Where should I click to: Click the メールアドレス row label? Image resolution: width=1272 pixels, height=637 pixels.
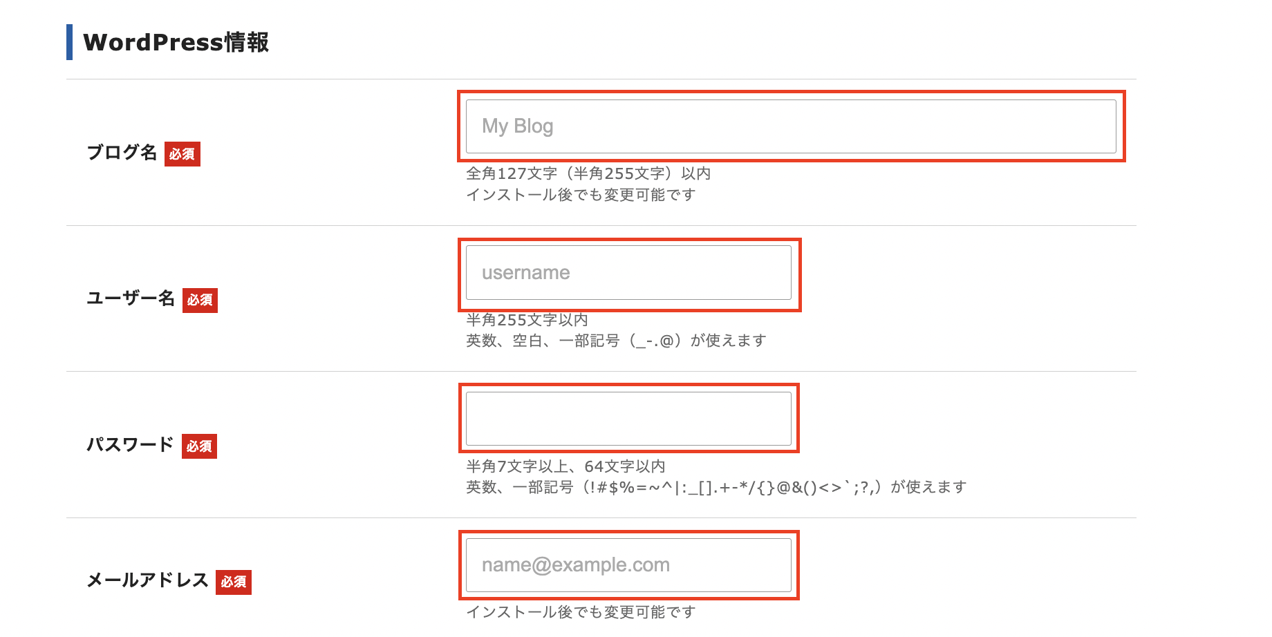click(147, 580)
